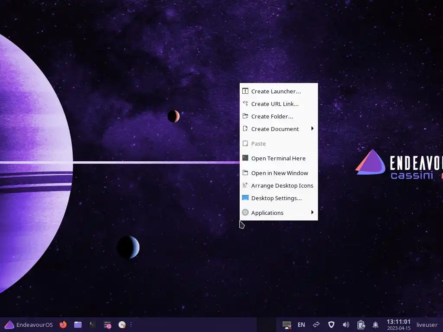The width and height of the screenshot is (443, 332).
Task: Open the Applications submenu entry
Action: (x=279, y=213)
